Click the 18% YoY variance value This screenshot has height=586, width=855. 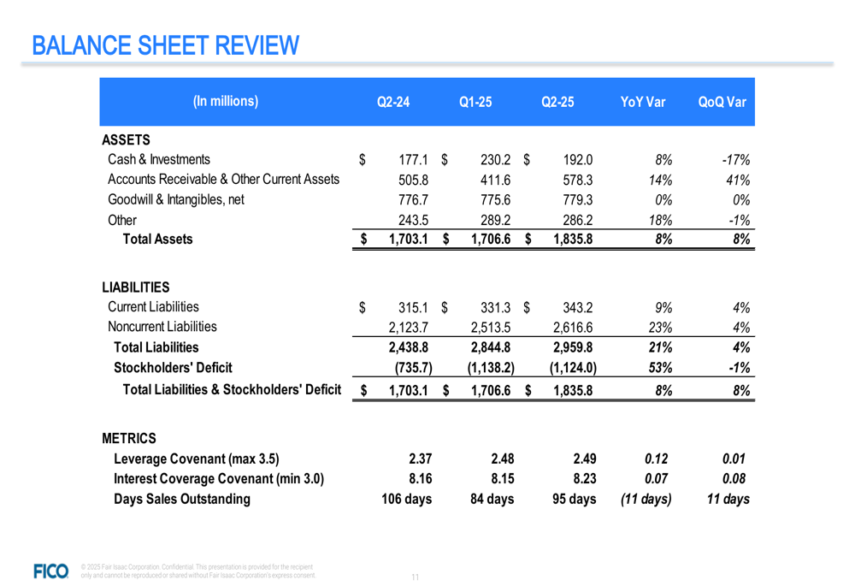(660, 221)
